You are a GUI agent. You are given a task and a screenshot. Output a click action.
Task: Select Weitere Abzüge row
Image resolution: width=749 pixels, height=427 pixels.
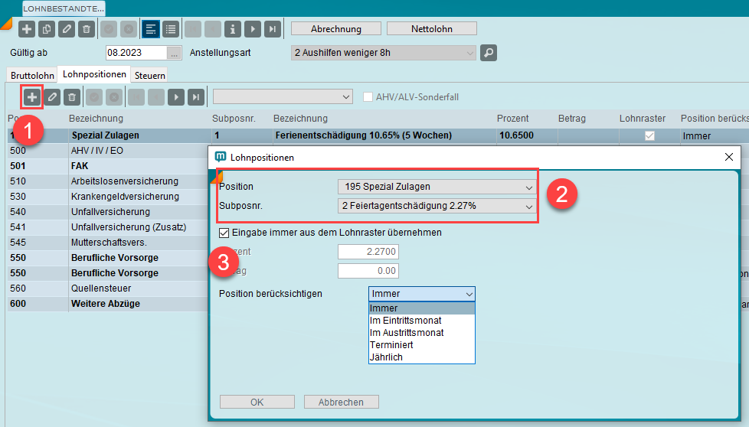[x=107, y=304]
